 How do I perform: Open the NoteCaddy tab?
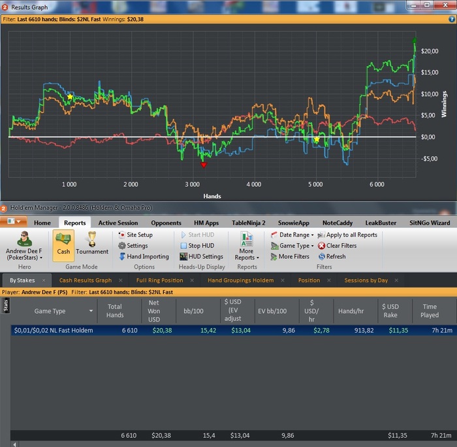(338, 223)
